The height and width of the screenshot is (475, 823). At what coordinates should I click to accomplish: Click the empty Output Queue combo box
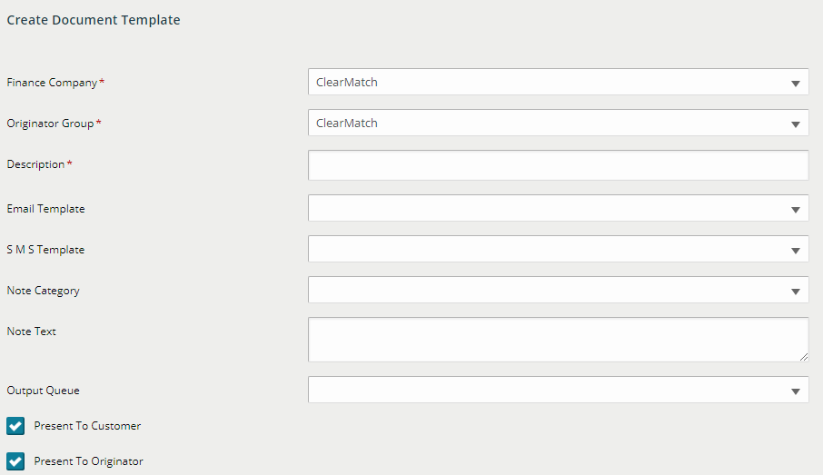tap(558, 390)
